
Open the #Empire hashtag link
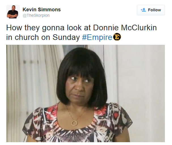(x=97, y=37)
